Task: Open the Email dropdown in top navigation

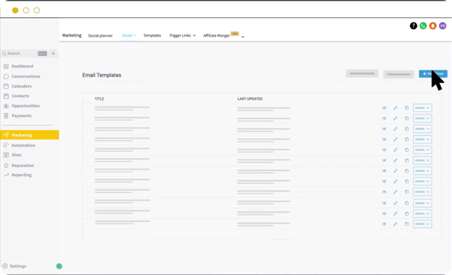Action: tap(129, 35)
